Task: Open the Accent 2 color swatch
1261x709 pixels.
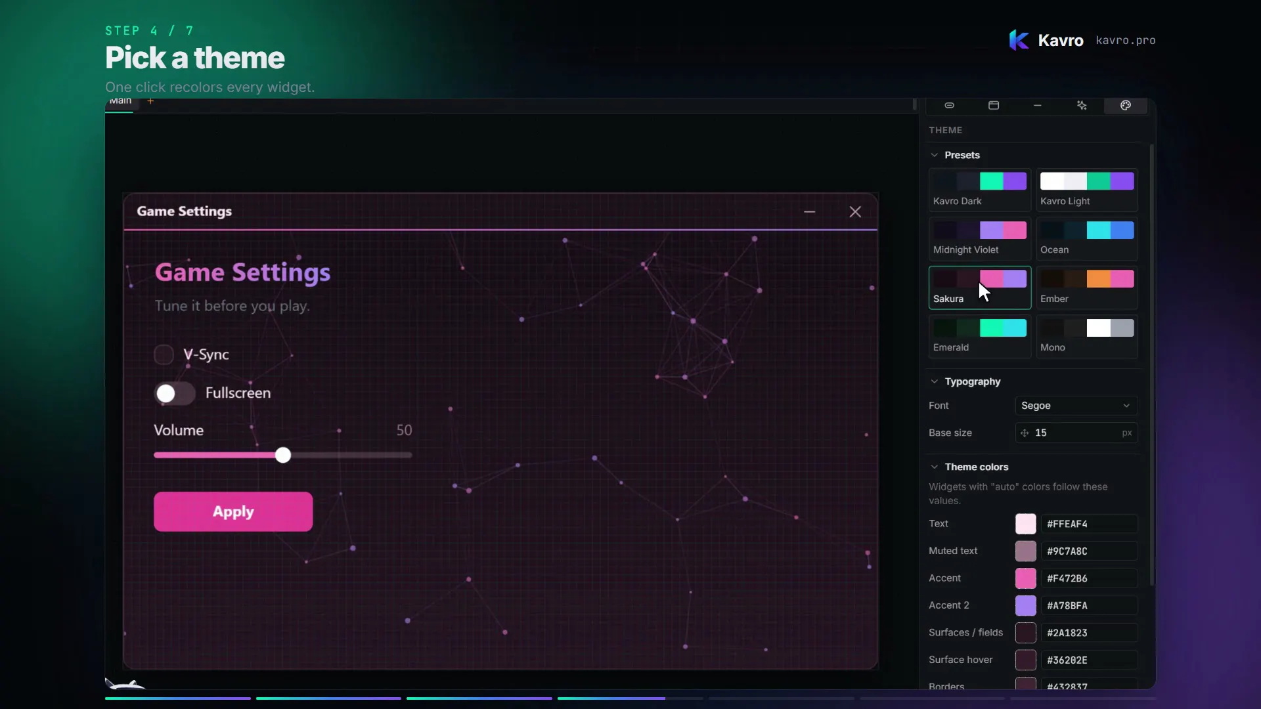Action: (1026, 605)
